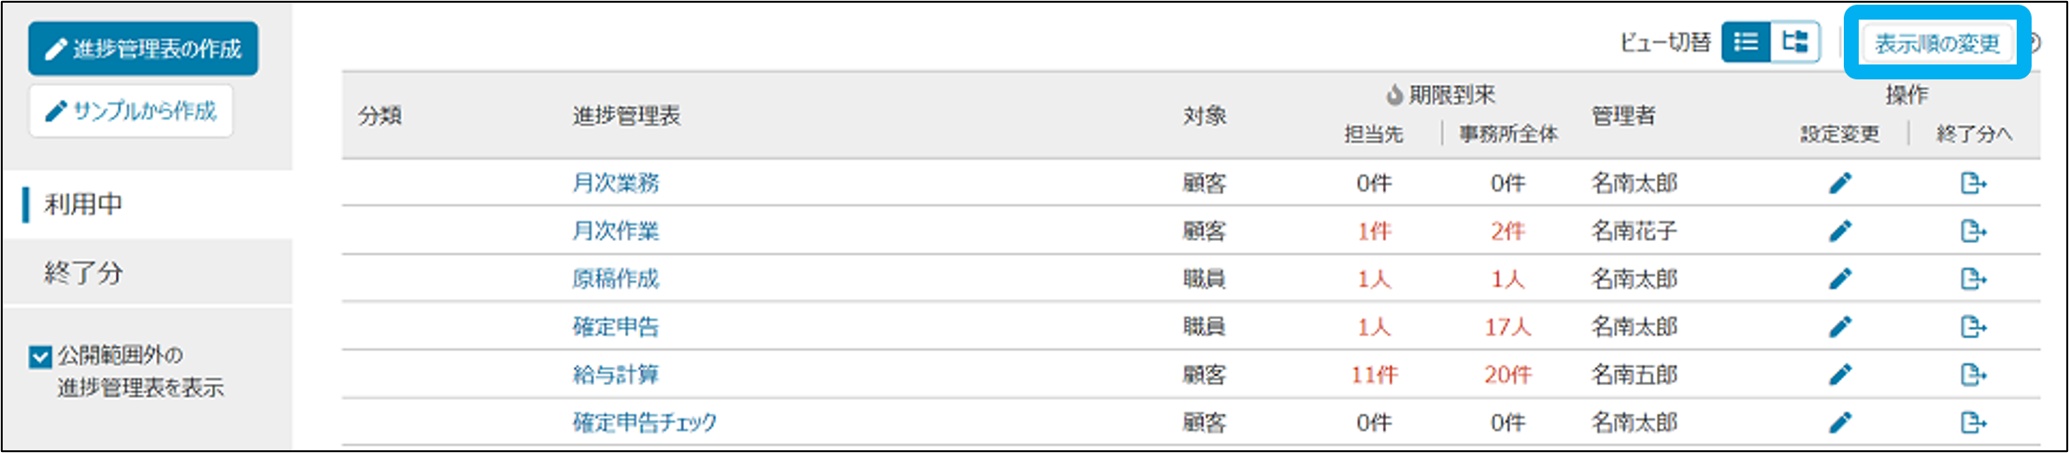This screenshot has width=2069, height=453.
Task: Click the help icon beside 表示順の変更
Action: point(2034,44)
